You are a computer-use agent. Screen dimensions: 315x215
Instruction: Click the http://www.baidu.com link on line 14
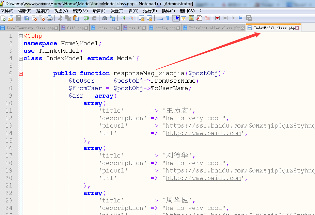(203, 133)
